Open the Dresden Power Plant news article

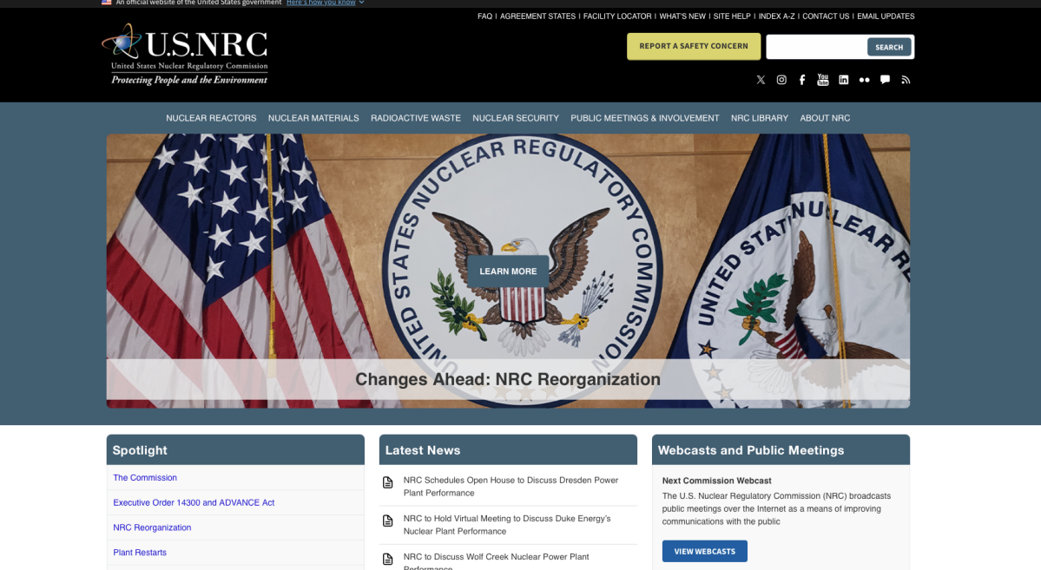pos(511,487)
